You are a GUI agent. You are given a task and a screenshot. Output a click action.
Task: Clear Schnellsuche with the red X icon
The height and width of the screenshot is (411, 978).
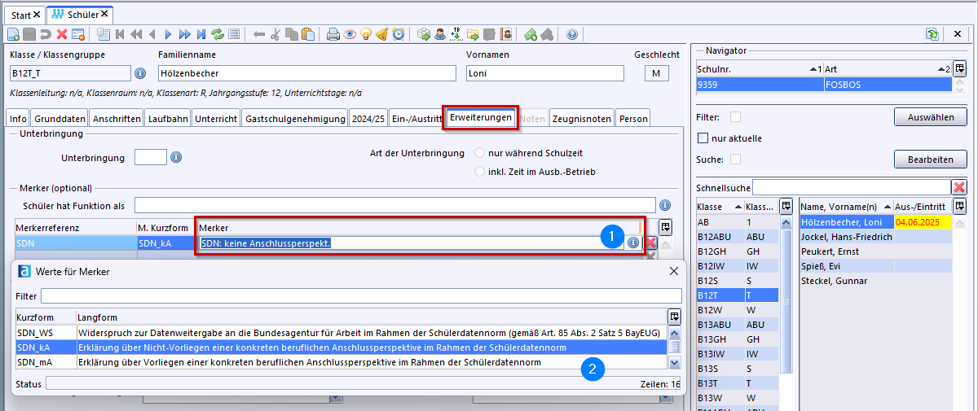(x=959, y=186)
